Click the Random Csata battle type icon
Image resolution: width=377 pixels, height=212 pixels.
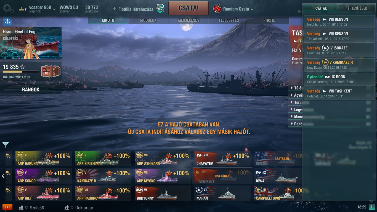217,9
